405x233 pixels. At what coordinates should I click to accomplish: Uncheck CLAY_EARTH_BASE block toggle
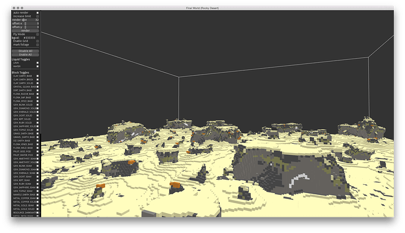tap(38, 76)
